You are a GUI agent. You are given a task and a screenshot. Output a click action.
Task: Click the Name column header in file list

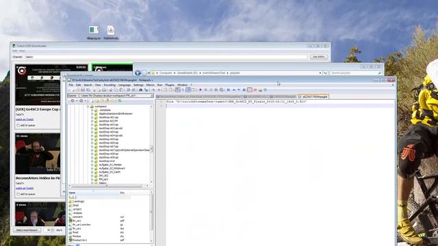click(x=94, y=193)
